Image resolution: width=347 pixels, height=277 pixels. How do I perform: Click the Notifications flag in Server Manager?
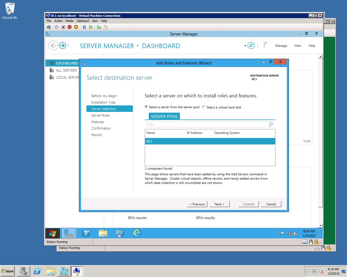pyautogui.click(x=266, y=45)
